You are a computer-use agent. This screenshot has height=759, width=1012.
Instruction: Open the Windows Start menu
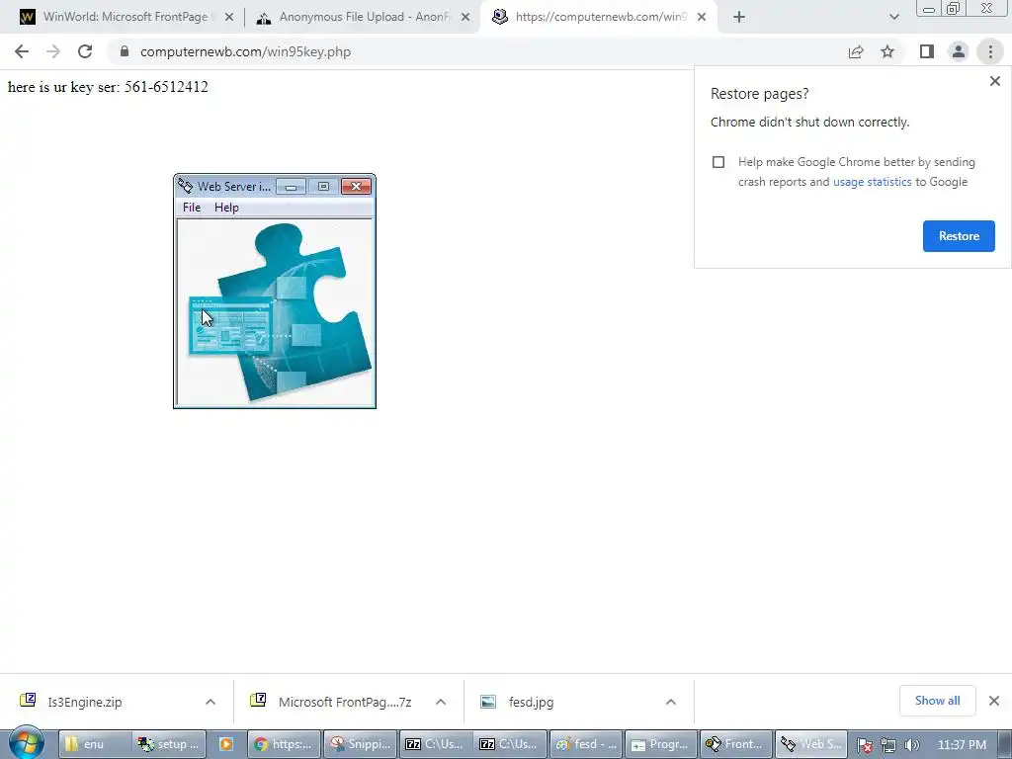27,743
